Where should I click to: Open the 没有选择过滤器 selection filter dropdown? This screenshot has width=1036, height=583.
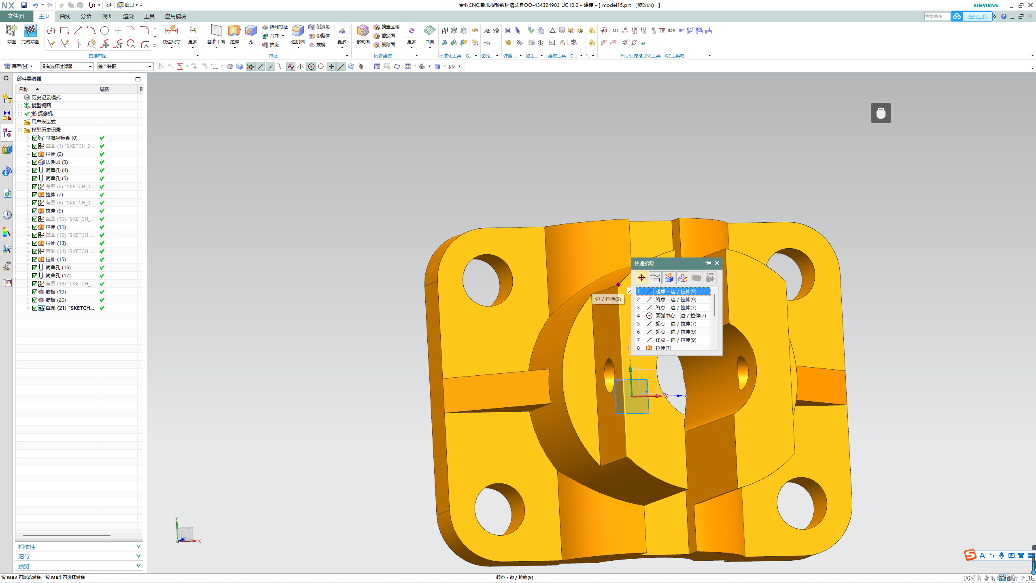point(67,66)
